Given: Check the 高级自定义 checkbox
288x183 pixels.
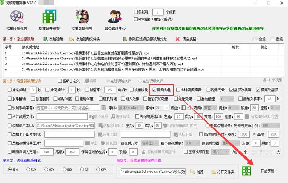Looking at the screenshot, I should pos(60,81).
